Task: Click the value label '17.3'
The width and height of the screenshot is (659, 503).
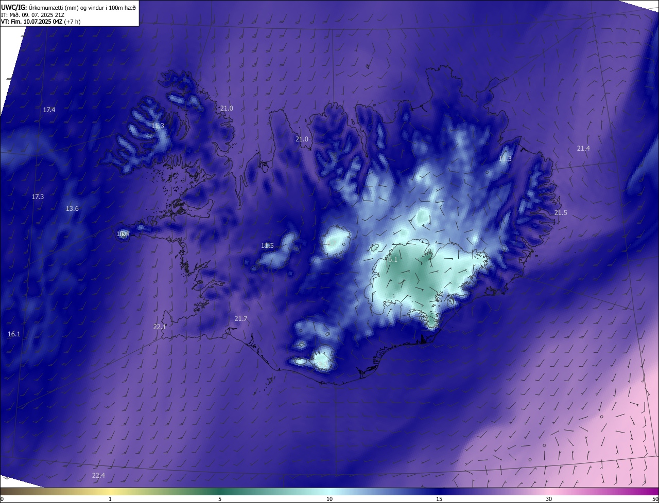Action: point(38,196)
